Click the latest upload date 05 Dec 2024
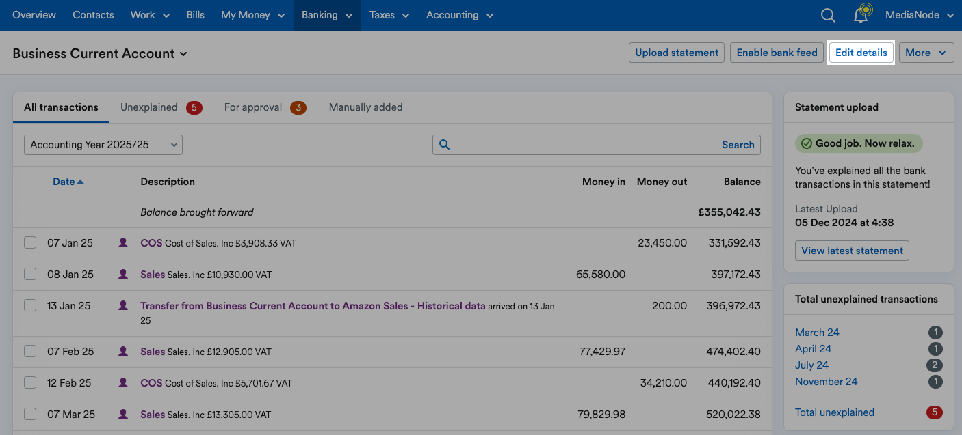Image resolution: width=962 pixels, height=435 pixels. point(844,223)
